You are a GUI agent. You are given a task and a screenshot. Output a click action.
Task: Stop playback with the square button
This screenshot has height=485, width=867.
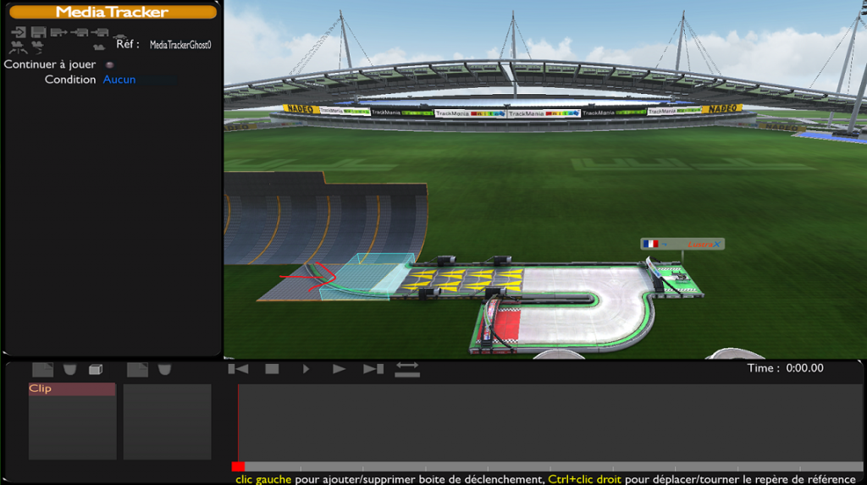272,369
